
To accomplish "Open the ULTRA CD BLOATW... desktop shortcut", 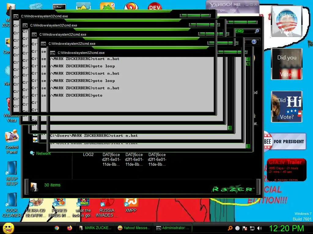I will point(35,208).
